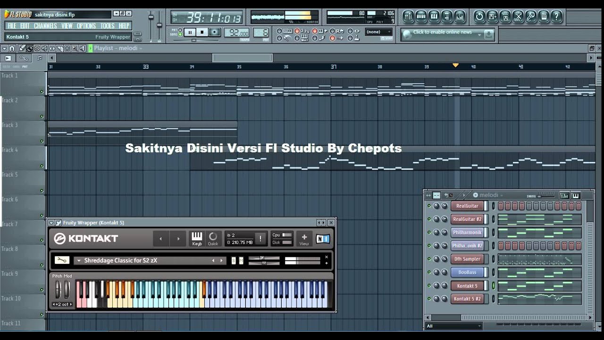Mute the BooBass channel green LED

pyautogui.click(x=429, y=272)
